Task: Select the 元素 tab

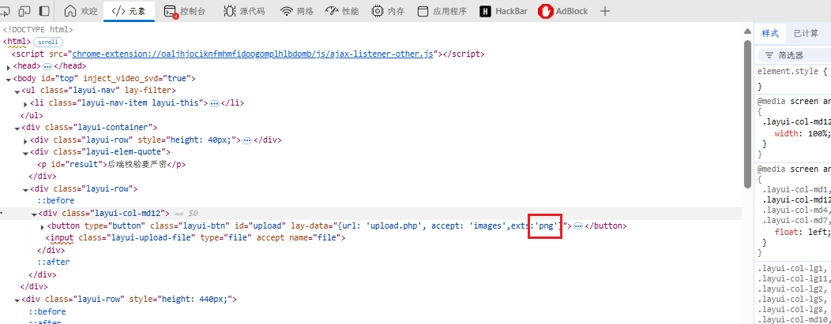Action: (129, 11)
